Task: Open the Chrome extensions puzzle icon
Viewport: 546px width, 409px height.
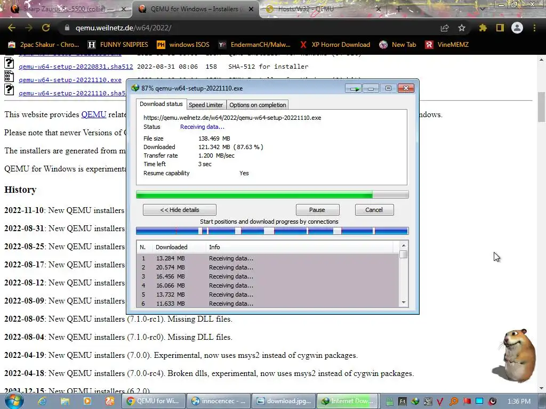Action: pyautogui.click(x=483, y=28)
